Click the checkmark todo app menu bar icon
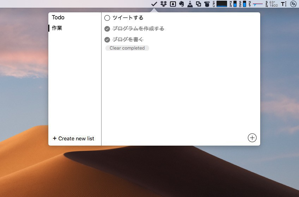This screenshot has width=299, height=197. [154, 4]
